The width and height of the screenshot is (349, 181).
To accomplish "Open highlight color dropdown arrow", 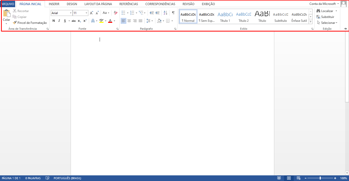I will (106, 21).
